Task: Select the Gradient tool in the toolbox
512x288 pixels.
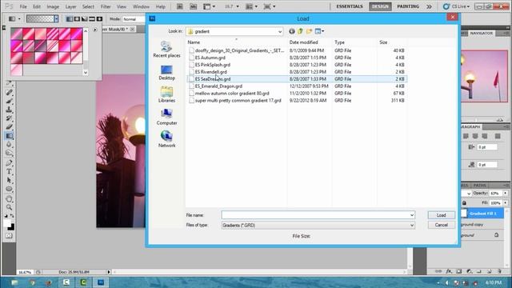Action: tap(9, 135)
